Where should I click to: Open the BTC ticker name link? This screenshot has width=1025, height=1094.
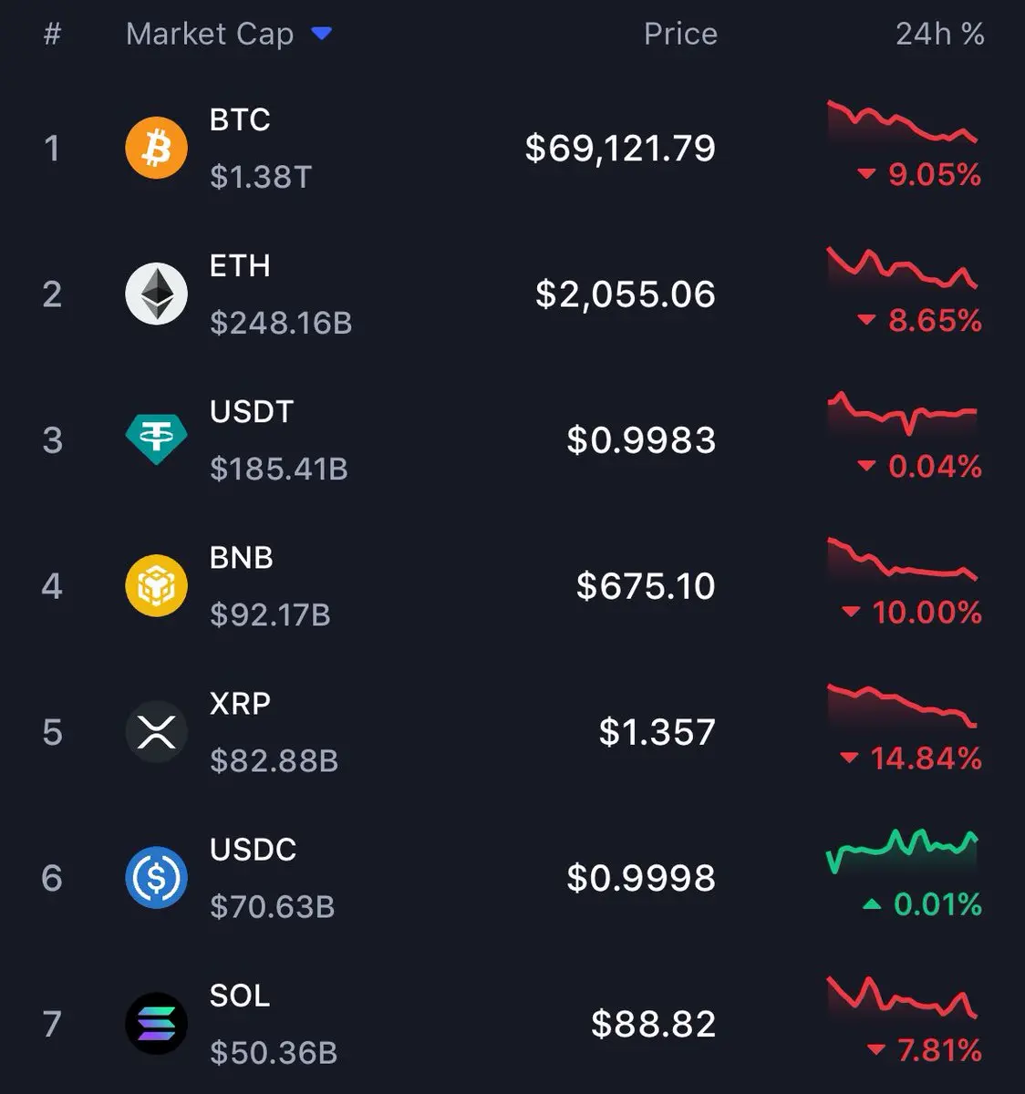click(240, 119)
